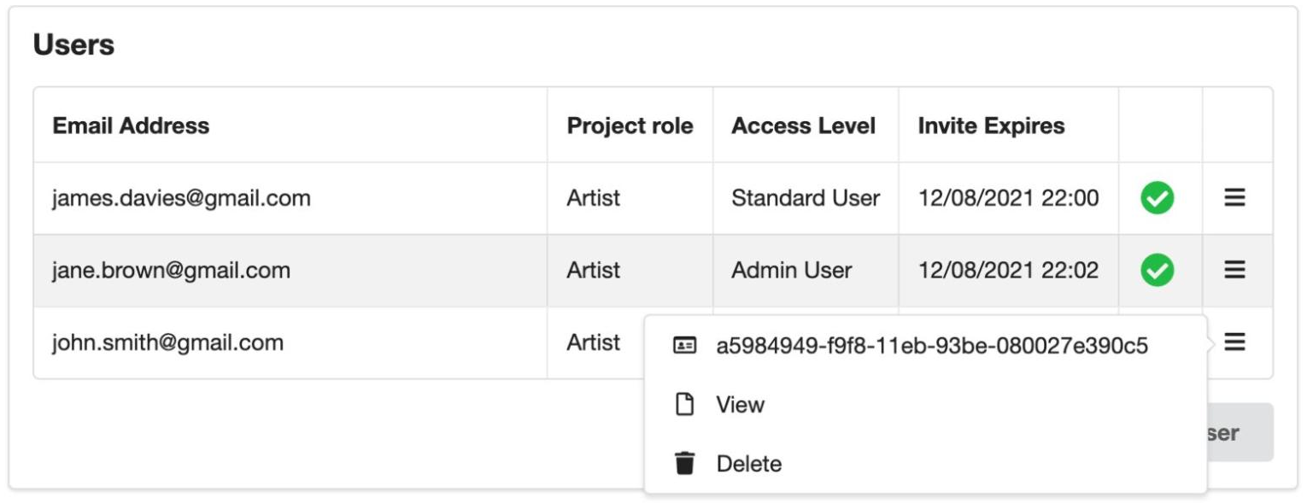
Task: Click the Invite Expires column header
Action: (991, 126)
